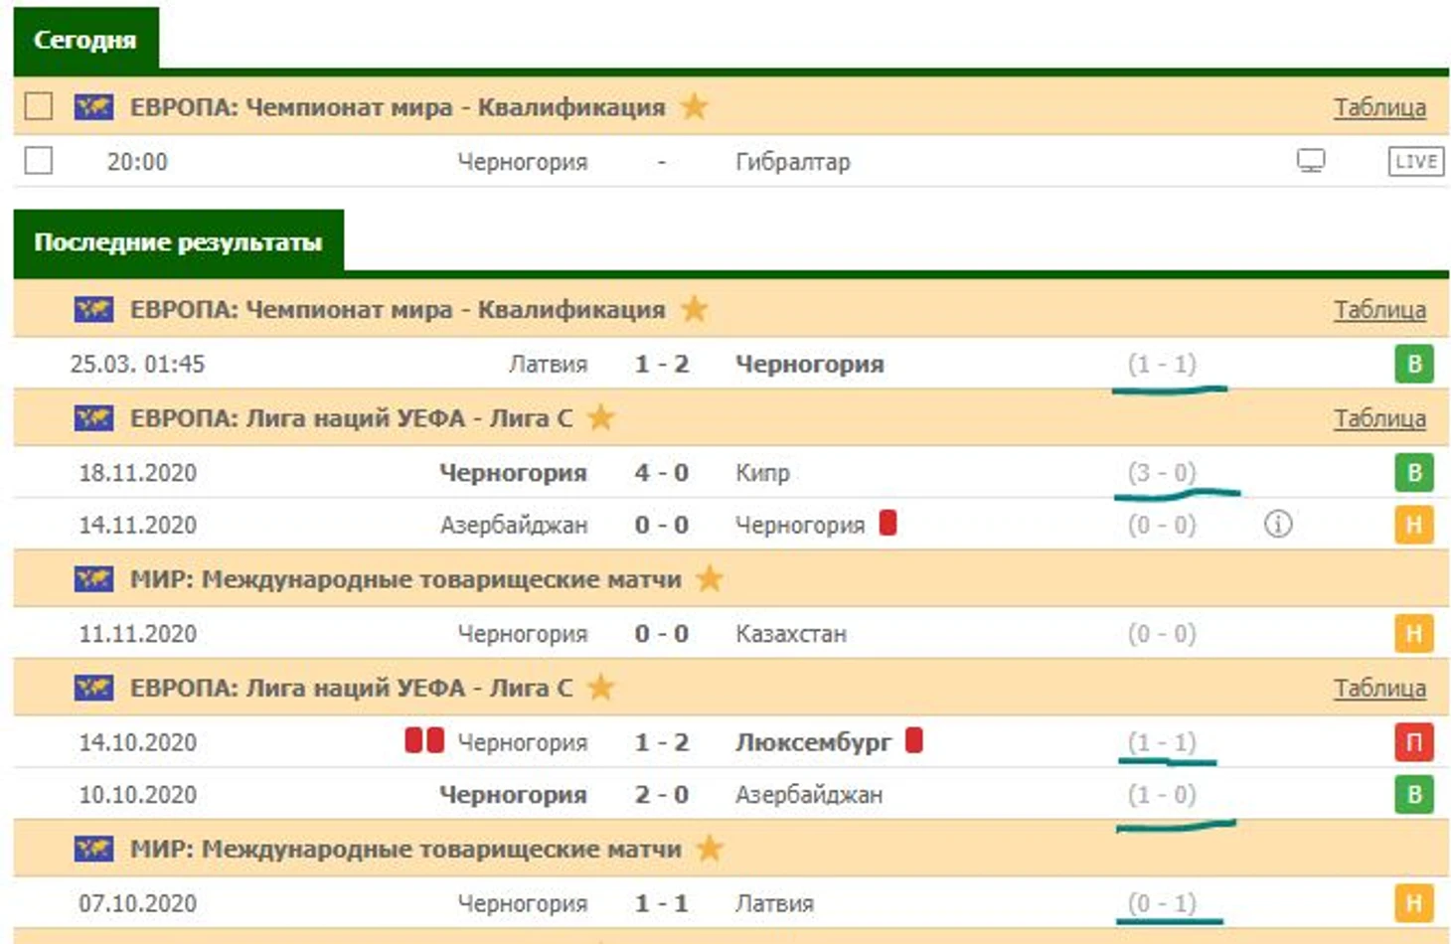Click the Латвия team name on 07.10.2020
The image size is (1451, 944).
click(774, 903)
